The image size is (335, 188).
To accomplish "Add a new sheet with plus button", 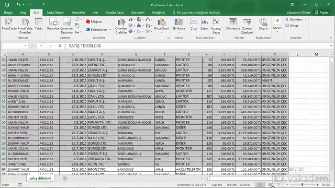I will point(65,178).
